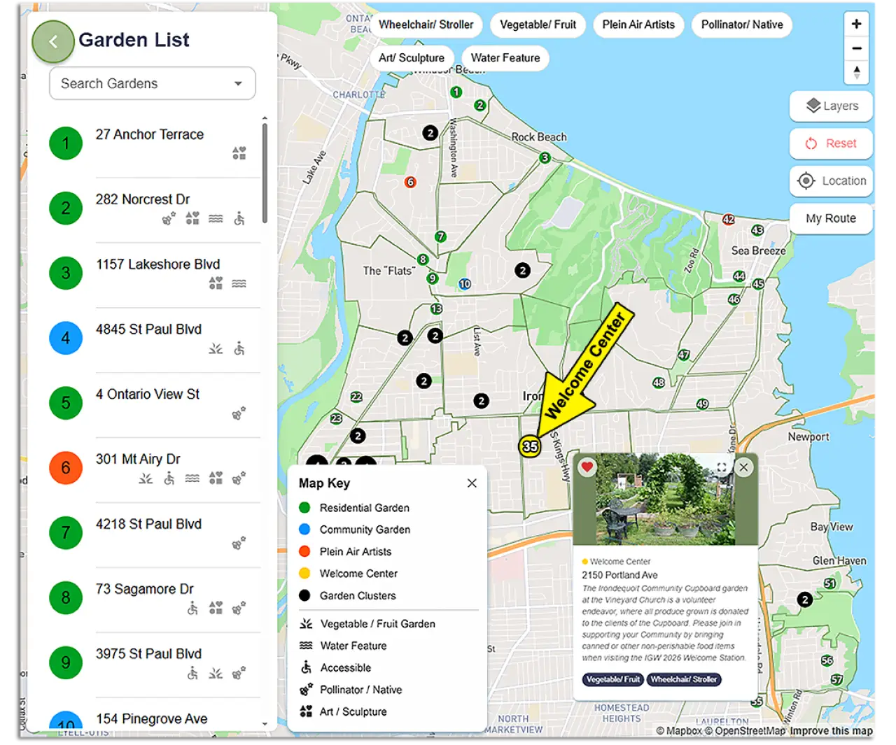The width and height of the screenshot is (896, 745).
Task: Click the Reset button
Action: point(831,143)
